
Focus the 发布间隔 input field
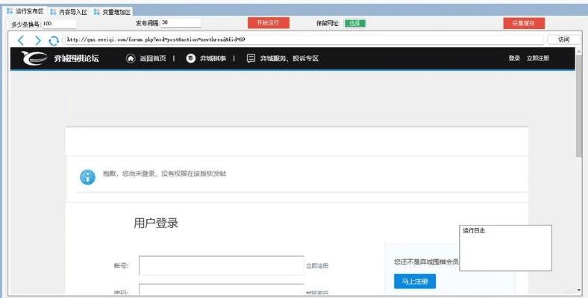[x=181, y=23]
